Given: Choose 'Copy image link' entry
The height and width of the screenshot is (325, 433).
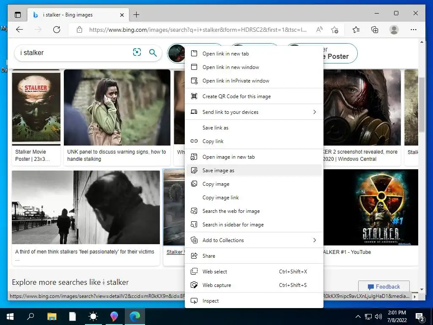Looking at the screenshot, I should (x=254, y=198).
